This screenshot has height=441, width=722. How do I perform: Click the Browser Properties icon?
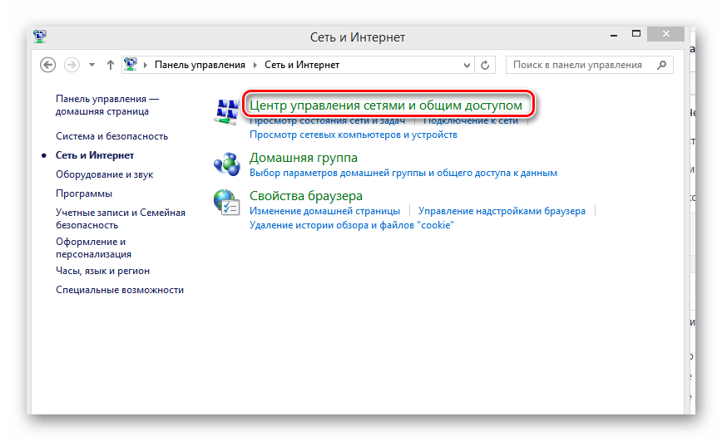225,202
